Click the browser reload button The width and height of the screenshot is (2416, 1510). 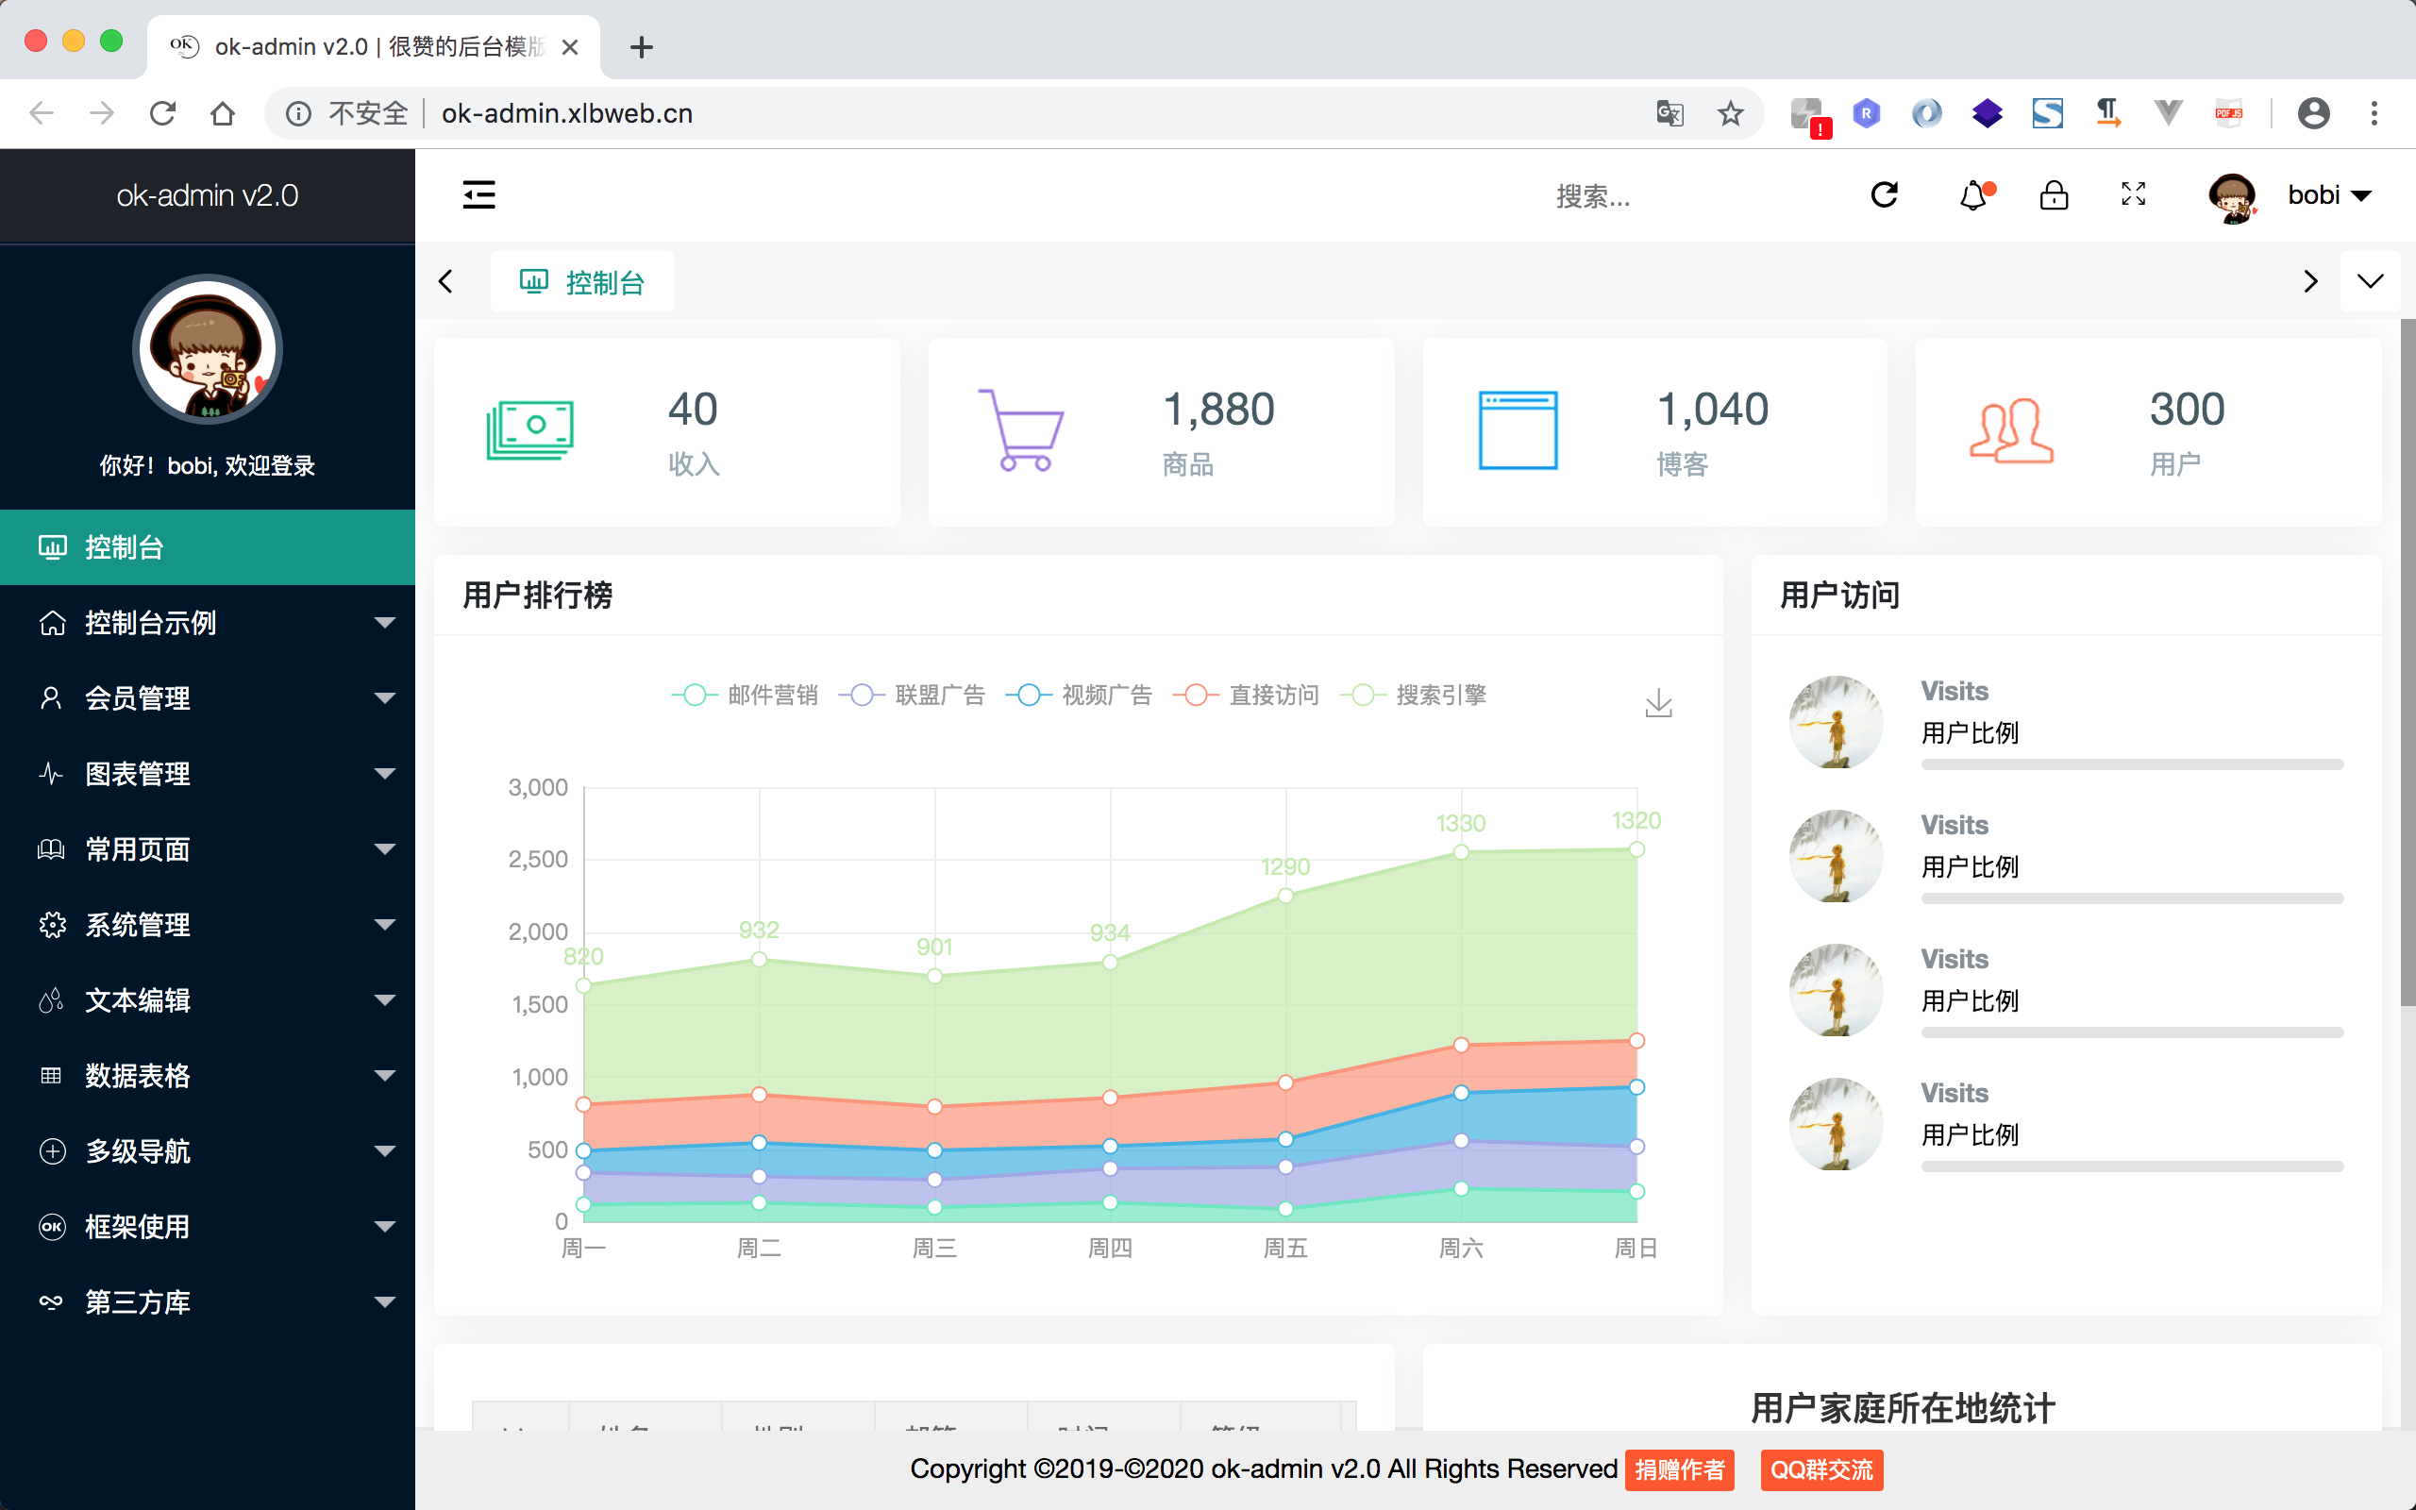[x=162, y=113]
